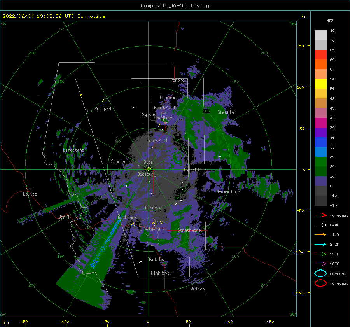Click the Lacombe town label
350x327 pixels.
[168, 98]
